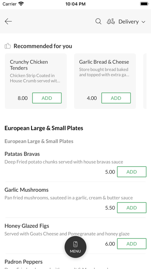151x269 pixels.
Task: Tap the delivery scooter icon
Action: click(x=111, y=21)
